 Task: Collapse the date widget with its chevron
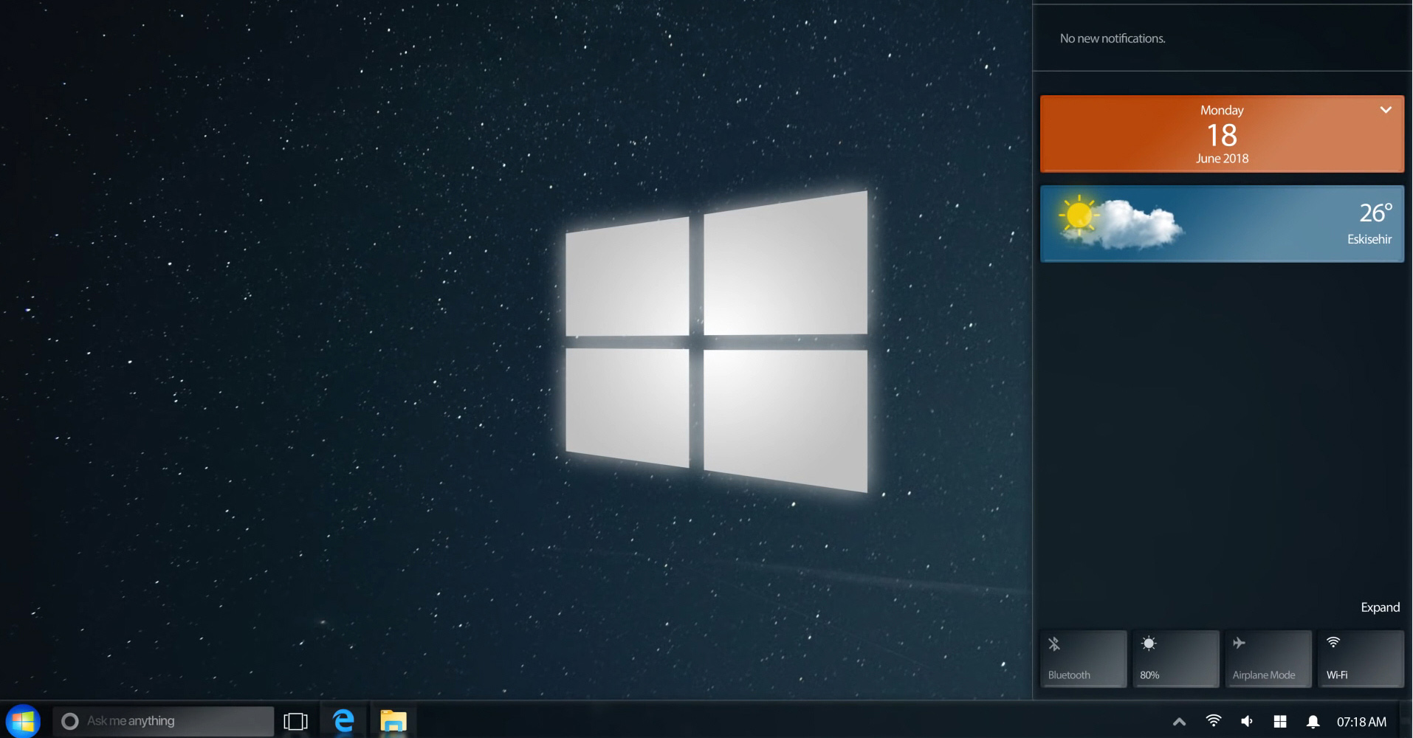point(1386,110)
